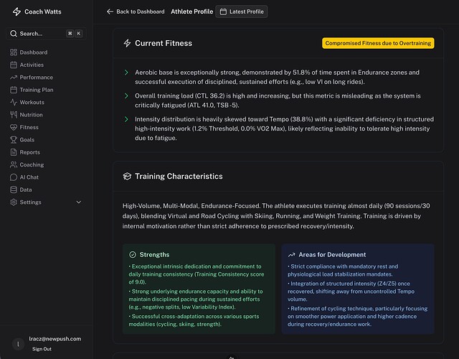Click the Fitness heart icon
459x359 pixels.
pos(14,127)
